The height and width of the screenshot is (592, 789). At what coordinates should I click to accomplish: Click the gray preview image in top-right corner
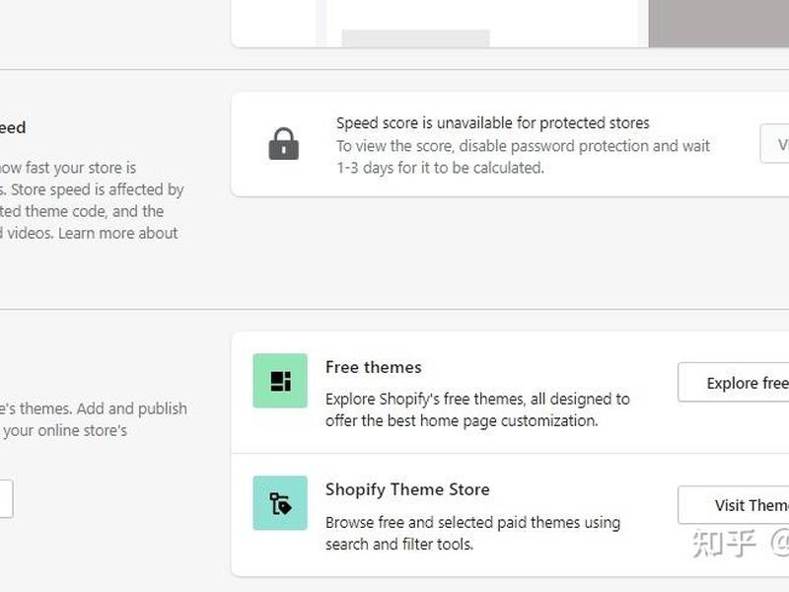pyautogui.click(x=719, y=23)
